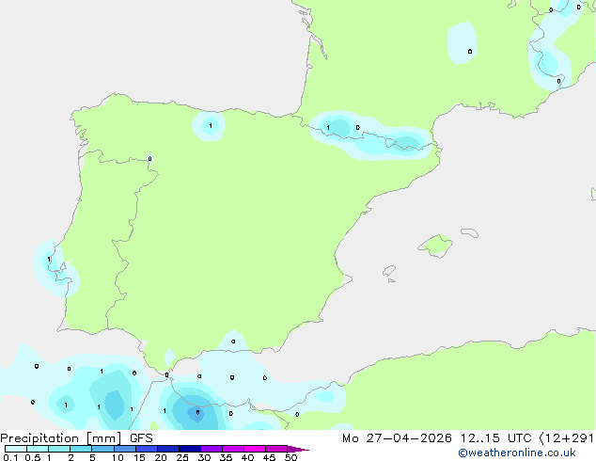This screenshot has width=596, height=461.
Task: Click the 40 mm magenta legend swatch
Action: pyautogui.click(x=255, y=449)
